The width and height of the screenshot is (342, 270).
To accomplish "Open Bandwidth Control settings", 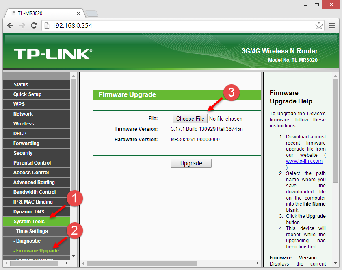I will [x=37, y=192].
